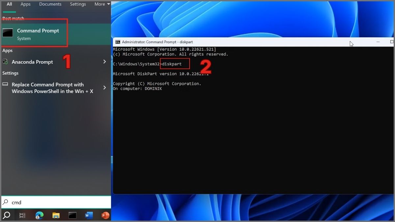This screenshot has width=395, height=222.
Task: Open Command Prompt taskbar icon
Action: pos(72,215)
